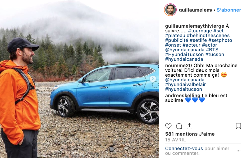
Task: Visit the @hyundaicanada mention in the caption
Action: [x=185, y=50]
